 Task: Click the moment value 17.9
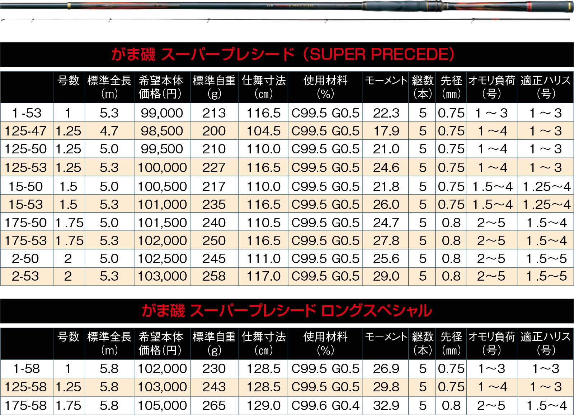point(386,131)
